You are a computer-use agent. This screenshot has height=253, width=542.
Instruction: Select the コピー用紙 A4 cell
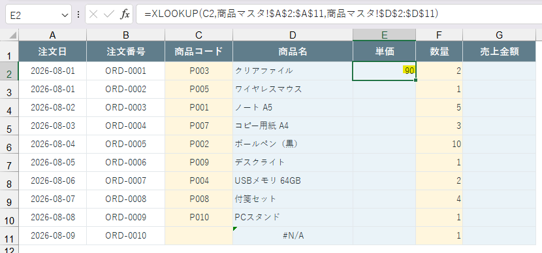293,126
